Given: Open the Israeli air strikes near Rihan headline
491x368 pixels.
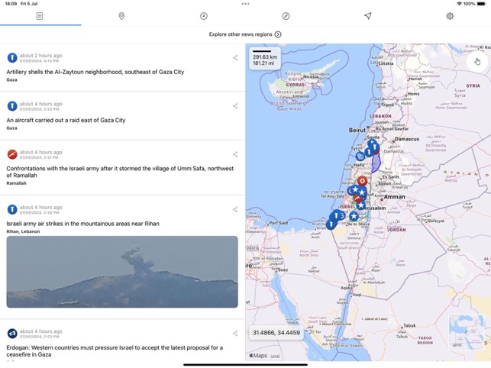Looking at the screenshot, I should click(x=82, y=224).
